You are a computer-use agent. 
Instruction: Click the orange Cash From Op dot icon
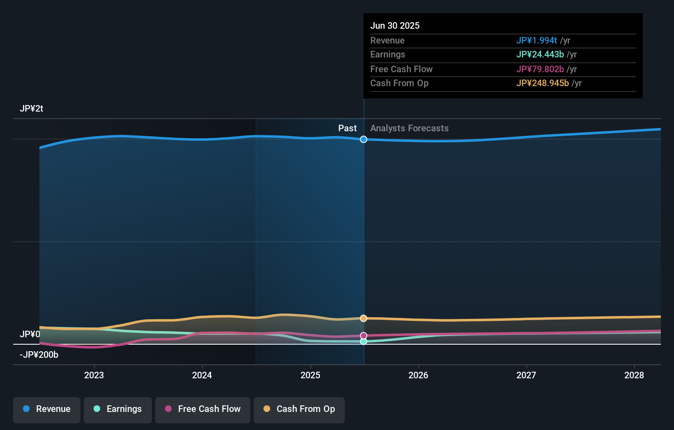[x=267, y=409]
